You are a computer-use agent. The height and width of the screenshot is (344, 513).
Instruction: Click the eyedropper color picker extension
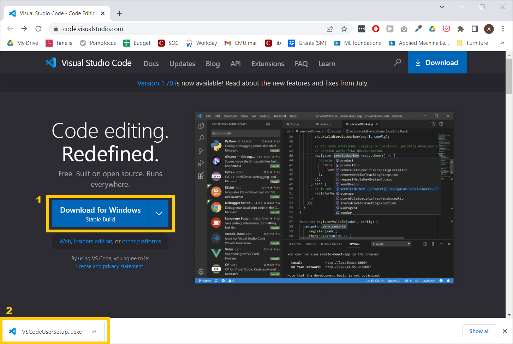point(418,29)
